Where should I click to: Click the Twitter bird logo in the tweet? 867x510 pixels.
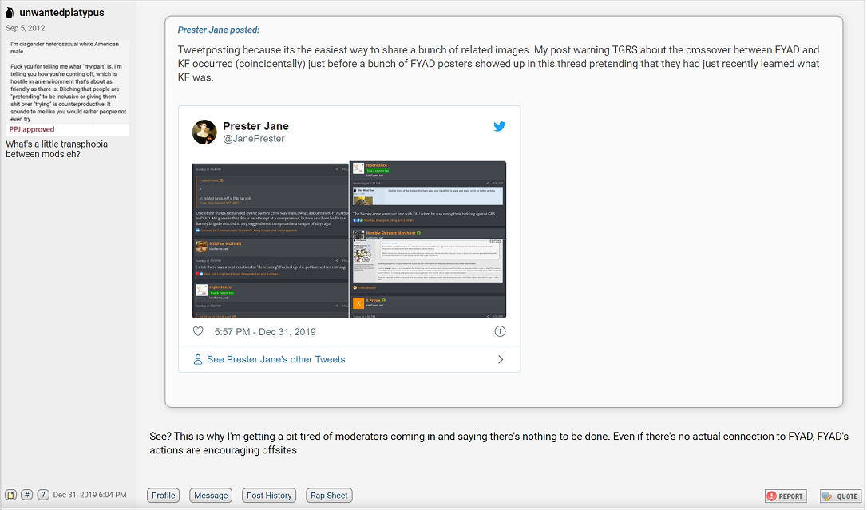pos(499,127)
